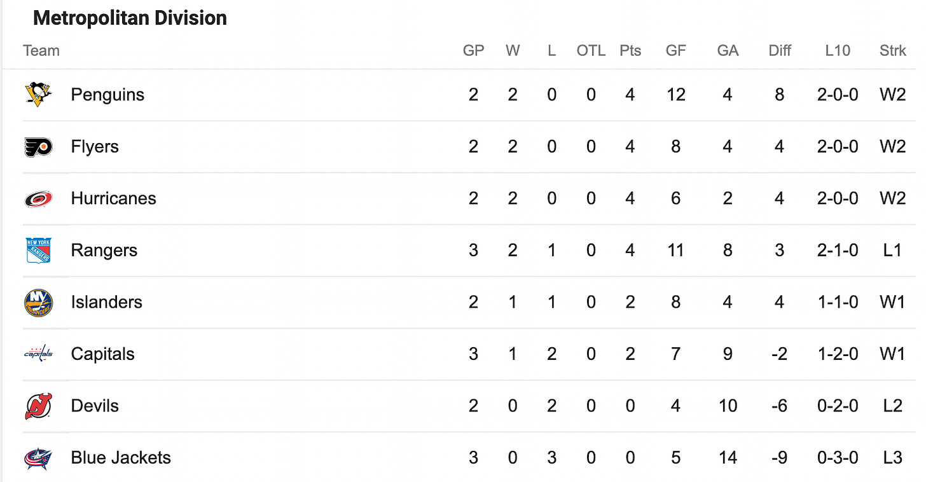The width and height of the screenshot is (926, 482).
Task: Click the Team column header
Action: (x=41, y=51)
